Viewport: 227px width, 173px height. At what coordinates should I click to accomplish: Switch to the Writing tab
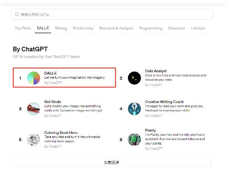[61, 28]
